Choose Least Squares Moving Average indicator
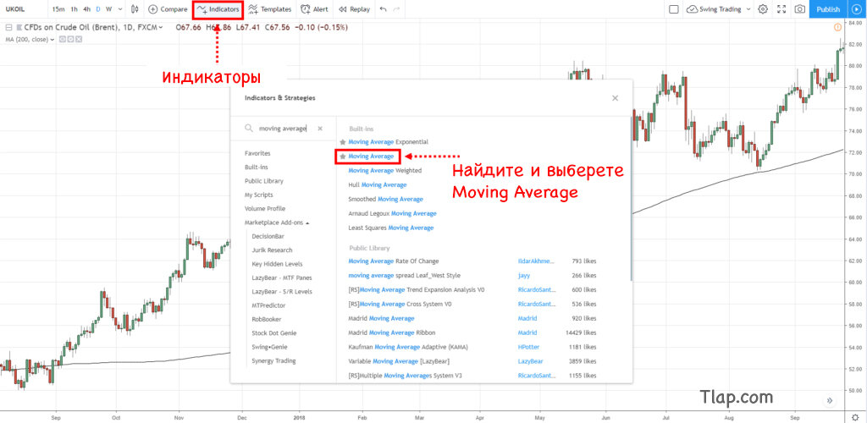The width and height of the screenshot is (867, 423). click(391, 228)
